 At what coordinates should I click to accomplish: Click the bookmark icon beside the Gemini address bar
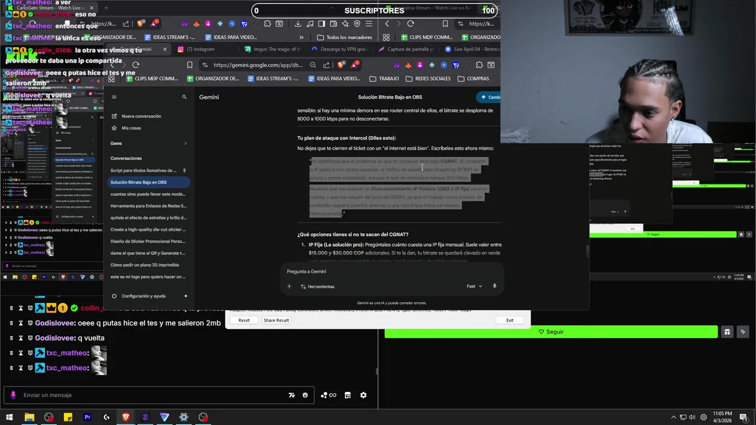pos(190,65)
